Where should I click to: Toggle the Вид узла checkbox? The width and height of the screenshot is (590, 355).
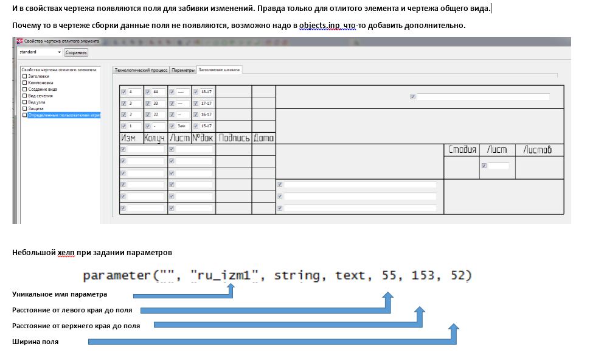point(25,102)
